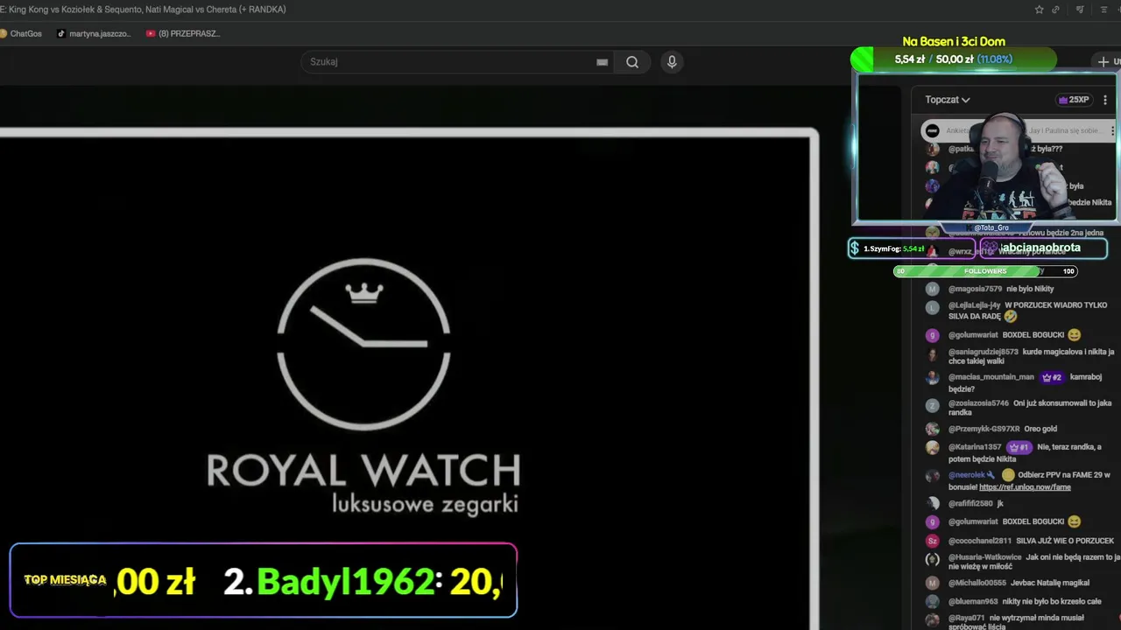Click @Raya071 username
This screenshot has height=630, width=1121.
(x=967, y=618)
